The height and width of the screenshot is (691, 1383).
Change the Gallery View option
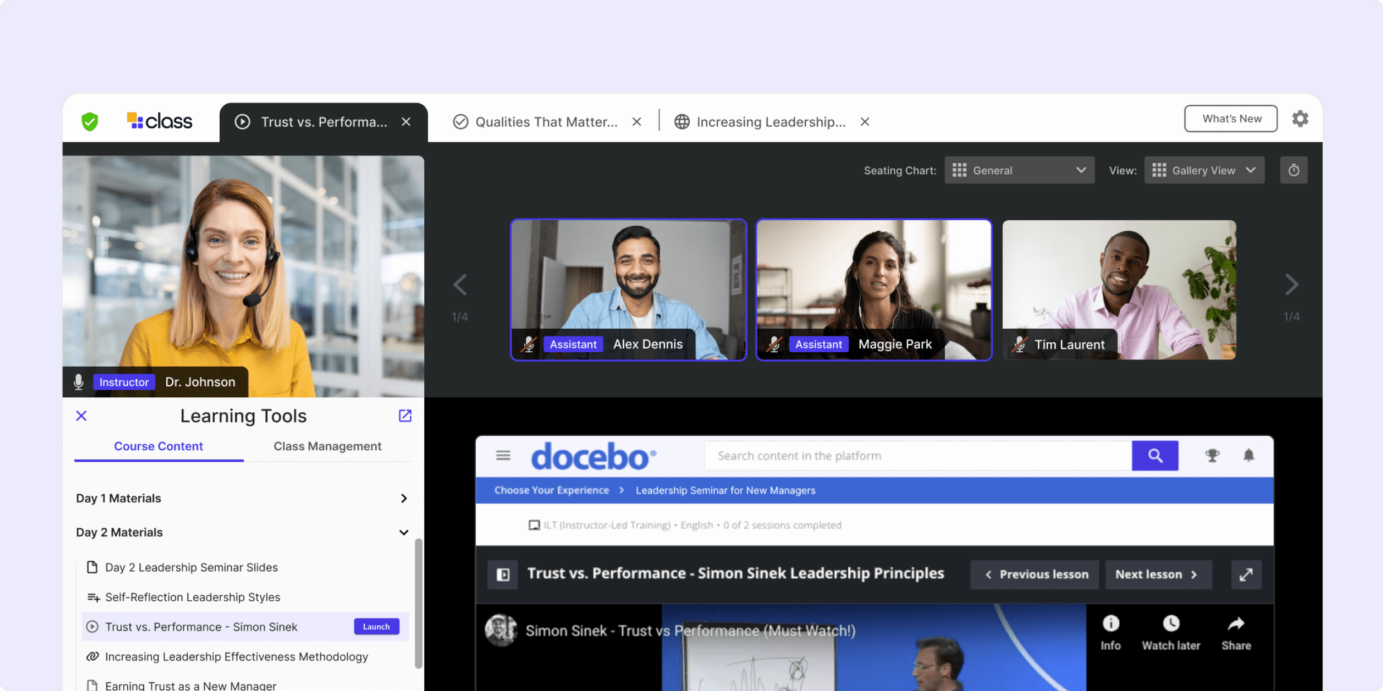1204,170
